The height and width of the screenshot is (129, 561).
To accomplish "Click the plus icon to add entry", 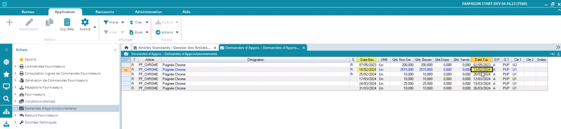I will pos(9,22).
